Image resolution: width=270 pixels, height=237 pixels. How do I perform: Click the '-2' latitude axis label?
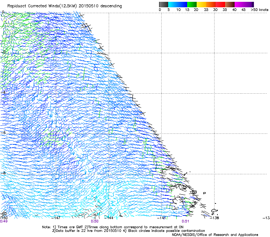[x=3, y=52]
